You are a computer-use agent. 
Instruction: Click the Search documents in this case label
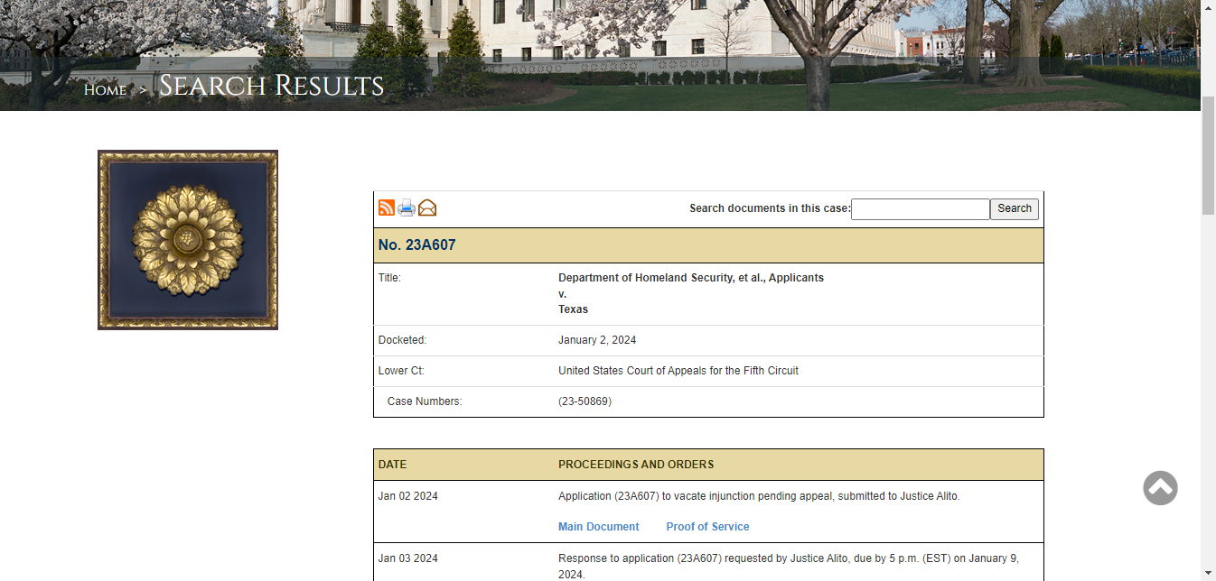click(x=770, y=208)
